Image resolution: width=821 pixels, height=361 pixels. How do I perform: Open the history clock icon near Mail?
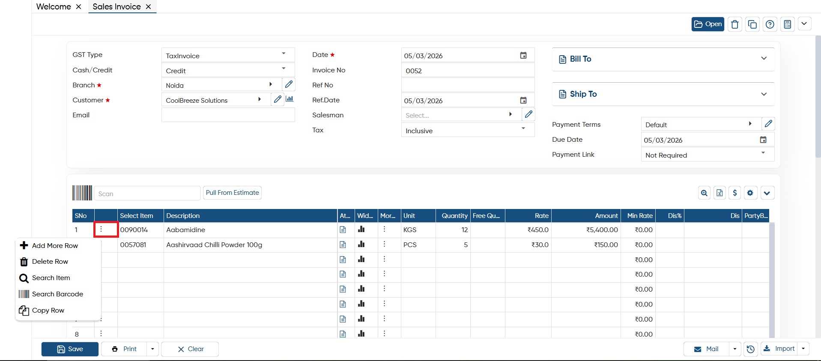(x=751, y=349)
